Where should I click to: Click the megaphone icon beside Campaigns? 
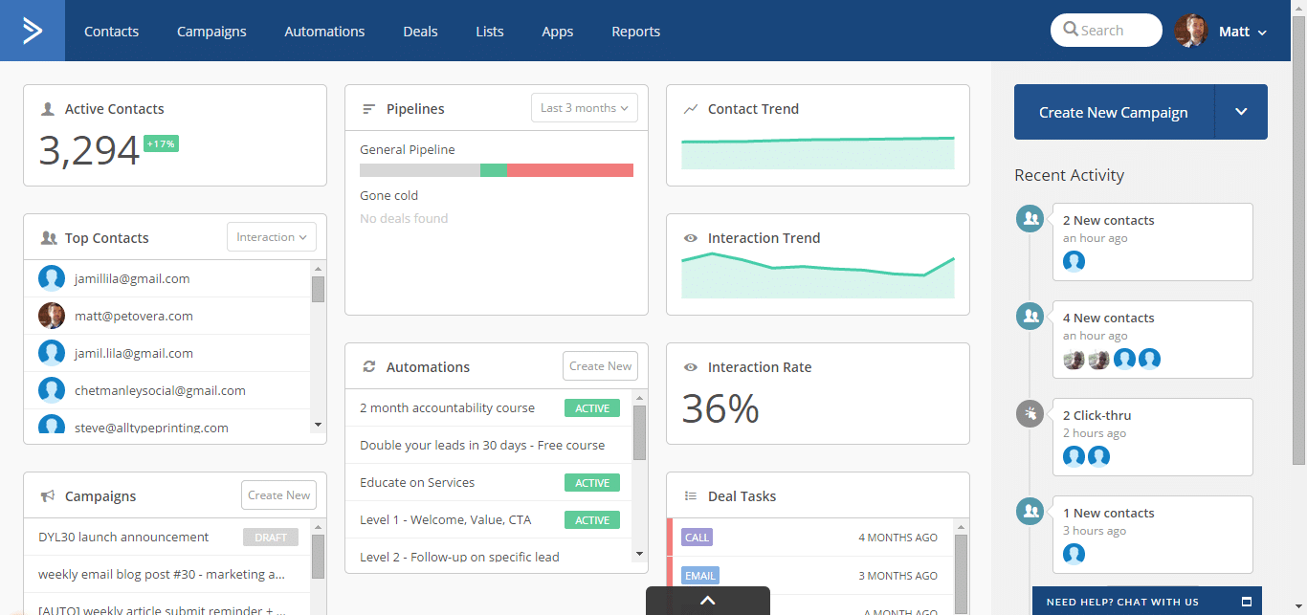[x=48, y=496]
